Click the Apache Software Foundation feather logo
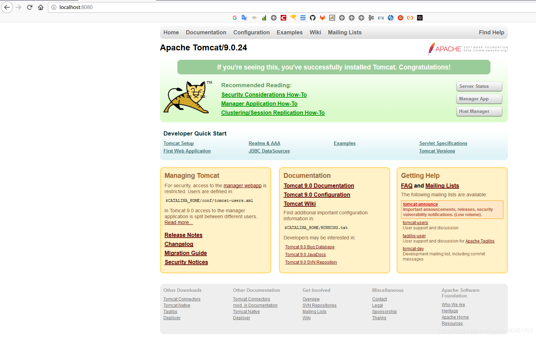Image resolution: width=536 pixels, height=337 pixels. [x=467, y=49]
